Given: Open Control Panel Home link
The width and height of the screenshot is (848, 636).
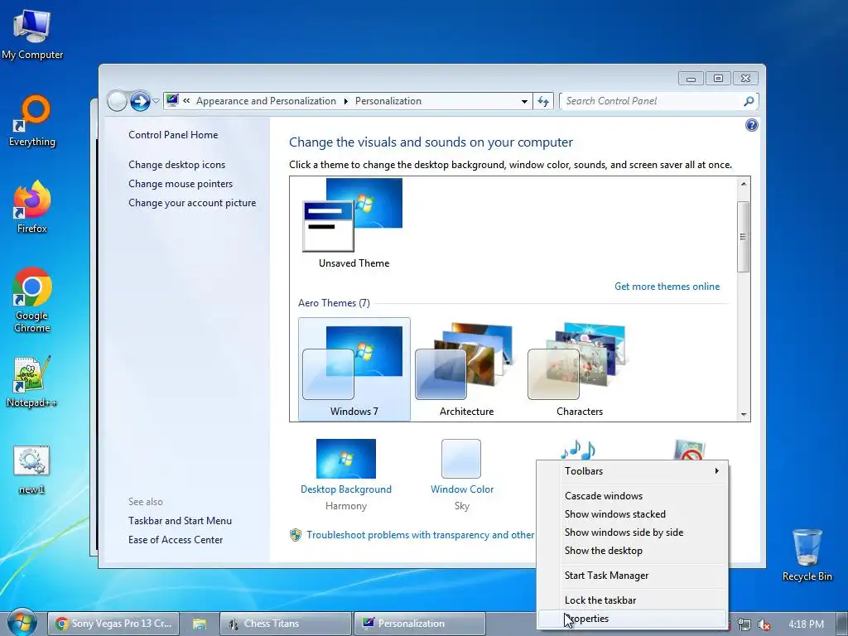Looking at the screenshot, I should point(173,135).
